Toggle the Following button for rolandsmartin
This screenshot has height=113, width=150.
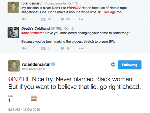(x=129, y=65)
